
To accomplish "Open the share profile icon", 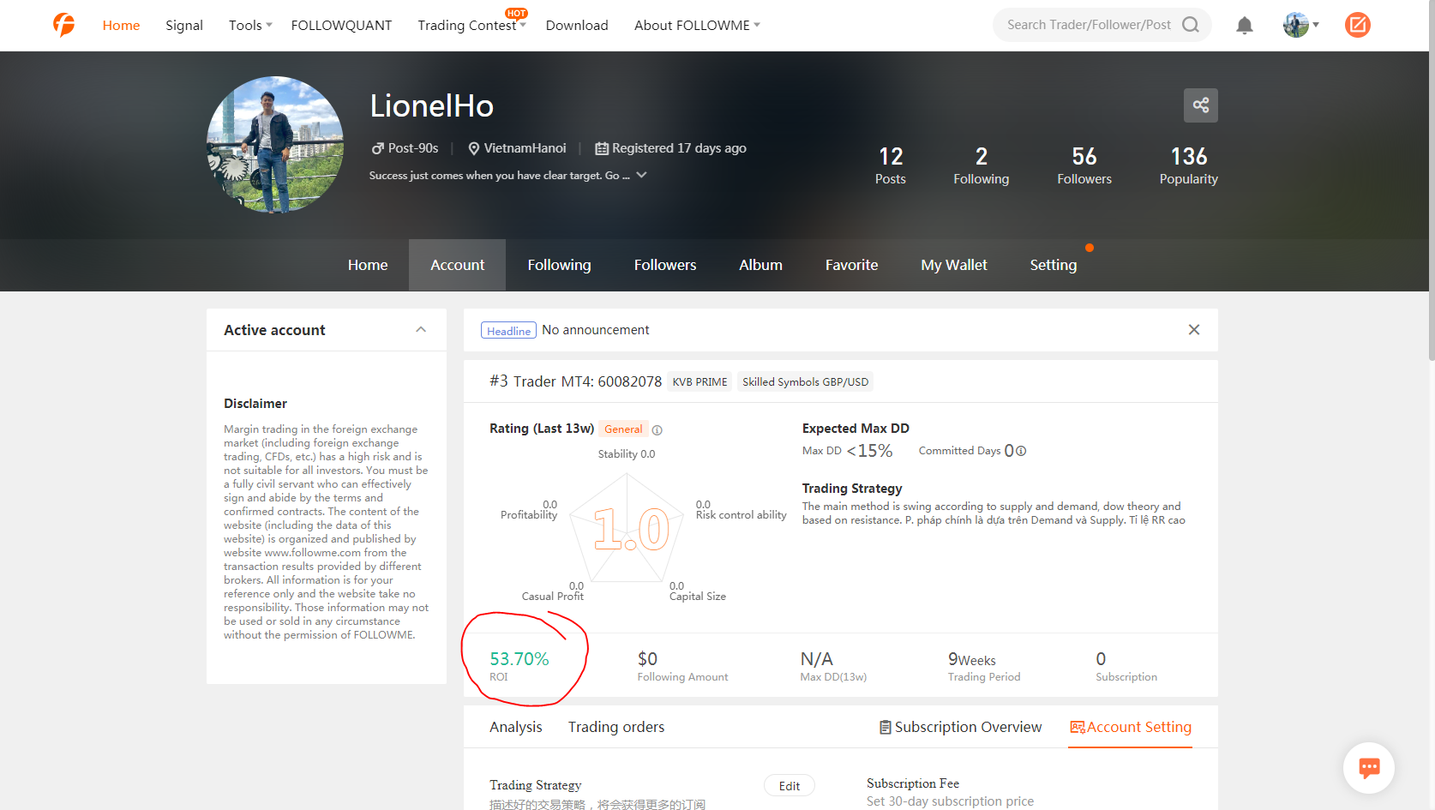I will click(x=1201, y=105).
